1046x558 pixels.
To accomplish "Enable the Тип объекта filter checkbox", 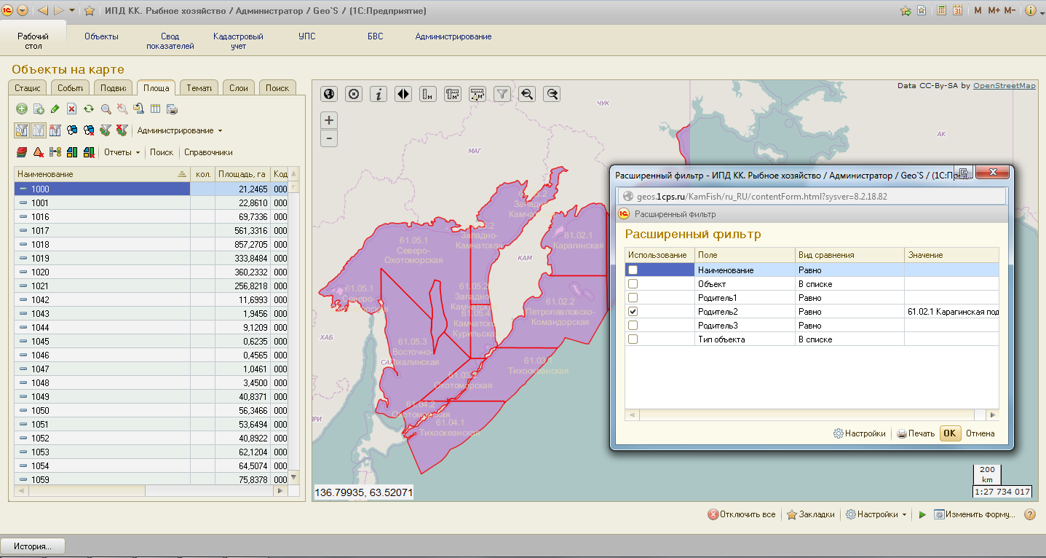I will pos(633,339).
